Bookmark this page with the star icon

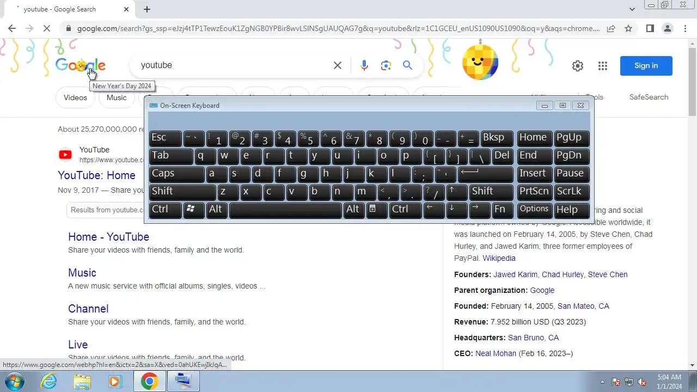[x=628, y=28]
